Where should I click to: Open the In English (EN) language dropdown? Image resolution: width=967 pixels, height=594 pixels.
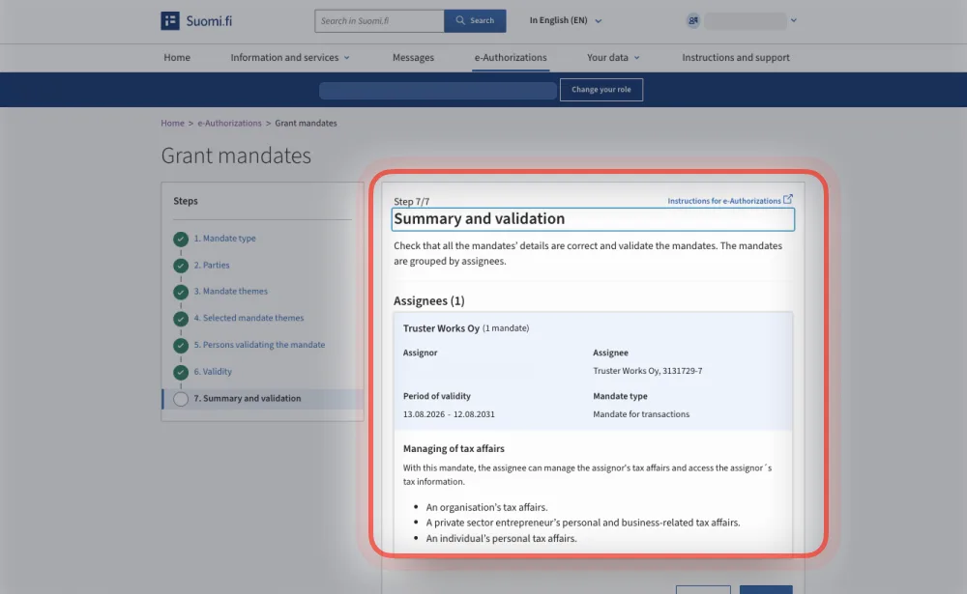(x=565, y=20)
